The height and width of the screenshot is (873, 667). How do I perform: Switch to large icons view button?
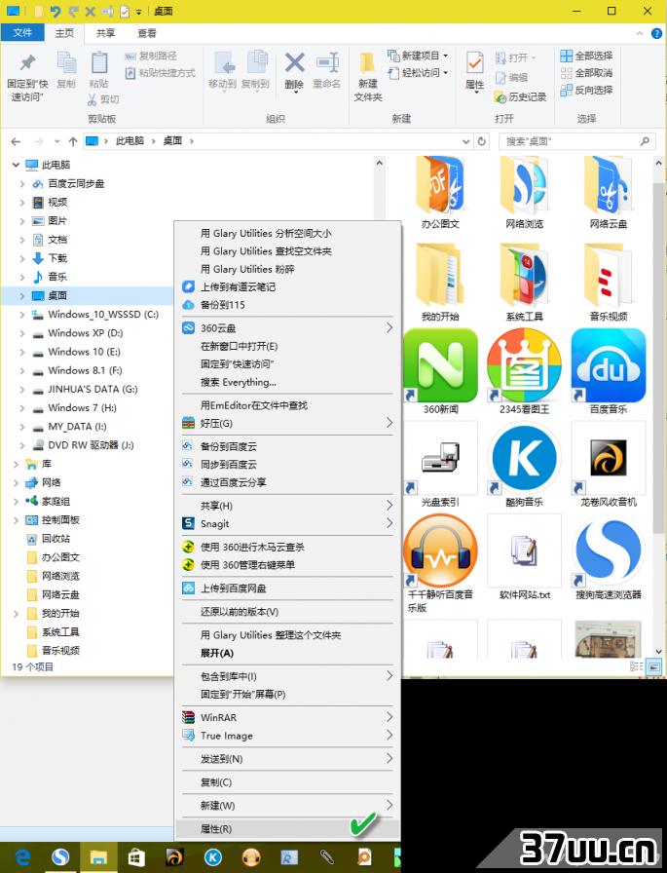coord(653,666)
